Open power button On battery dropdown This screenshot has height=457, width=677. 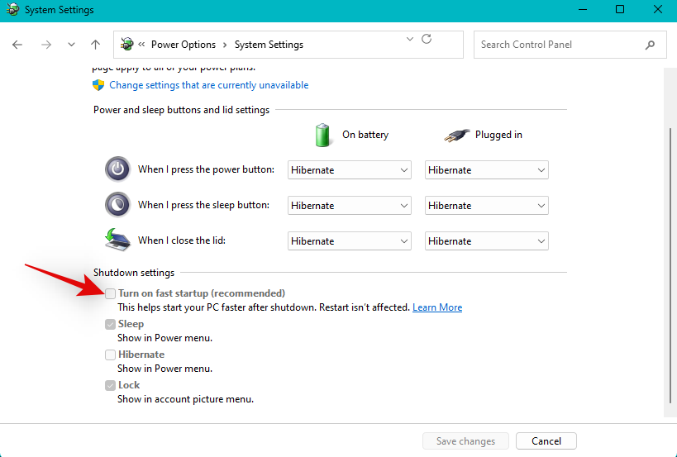tap(350, 170)
